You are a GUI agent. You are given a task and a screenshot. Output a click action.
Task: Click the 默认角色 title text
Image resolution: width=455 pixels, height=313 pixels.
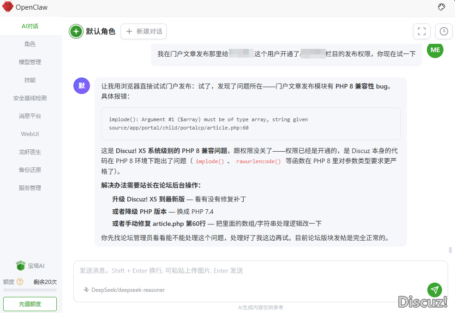(x=101, y=31)
